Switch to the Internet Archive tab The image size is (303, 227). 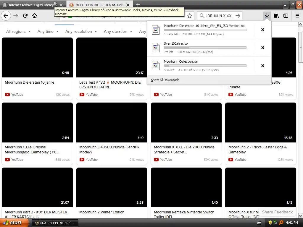(31, 5)
